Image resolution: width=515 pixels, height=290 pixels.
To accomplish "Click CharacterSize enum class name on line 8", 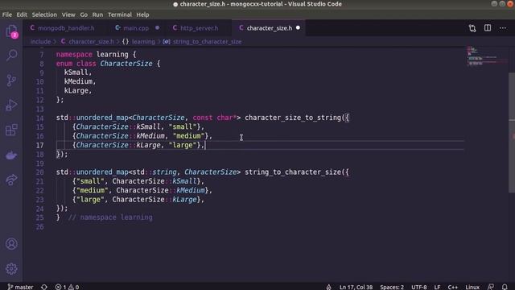I will tap(126, 64).
